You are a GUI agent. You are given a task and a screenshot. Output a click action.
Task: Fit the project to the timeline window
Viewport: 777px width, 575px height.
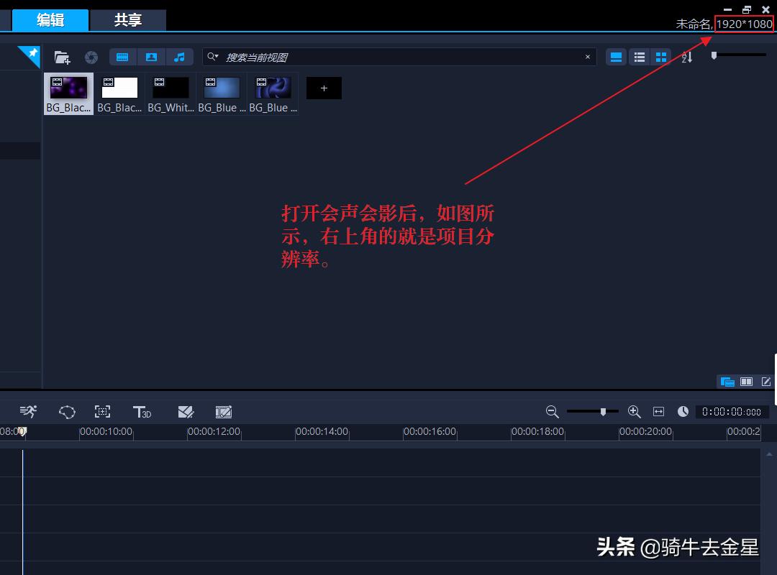[x=658, y=411]
